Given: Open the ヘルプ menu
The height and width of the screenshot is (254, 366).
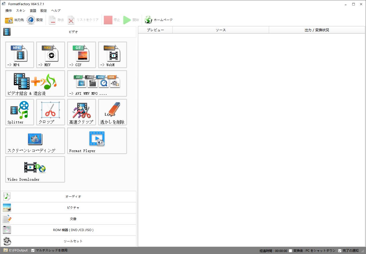Looking at the screenshot, I should coord(56,11).
